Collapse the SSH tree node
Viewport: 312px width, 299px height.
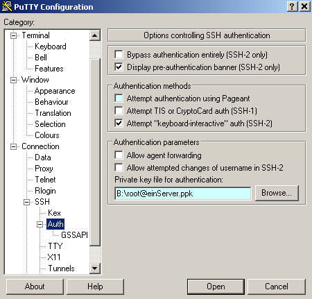[x=27, y=202]
